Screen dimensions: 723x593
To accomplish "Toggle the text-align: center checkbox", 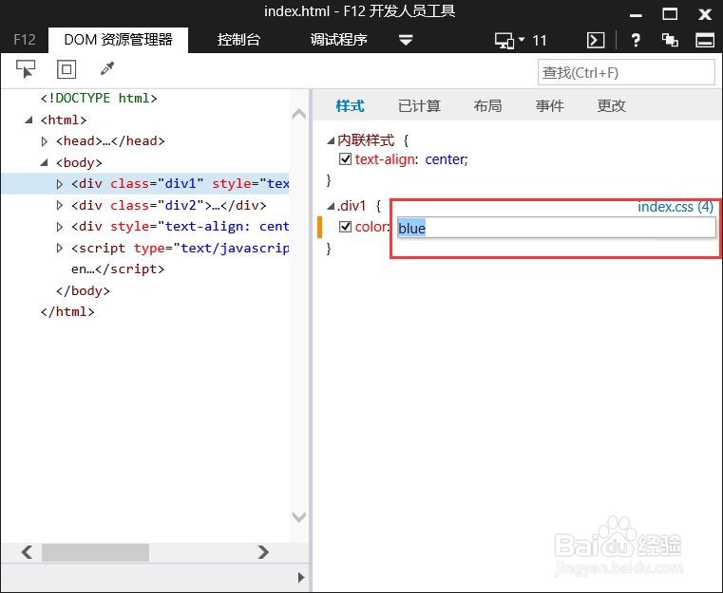I will click(345, 159).
